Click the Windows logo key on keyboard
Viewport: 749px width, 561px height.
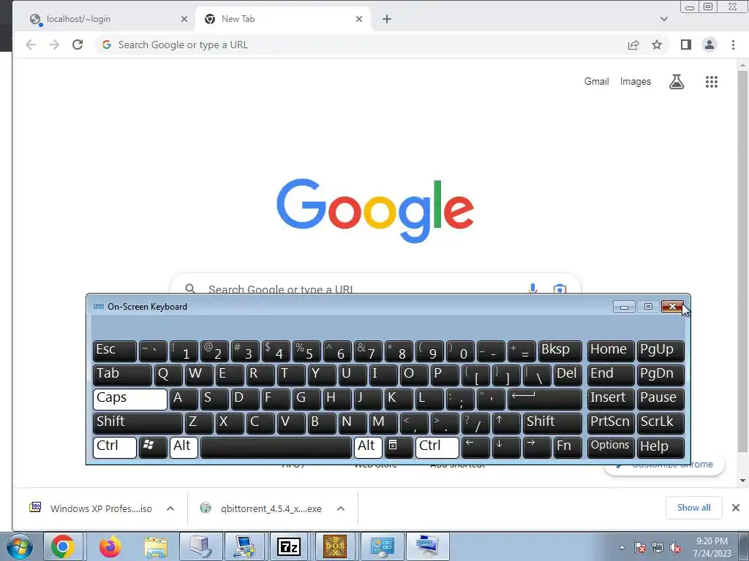(x=153, y=447)
